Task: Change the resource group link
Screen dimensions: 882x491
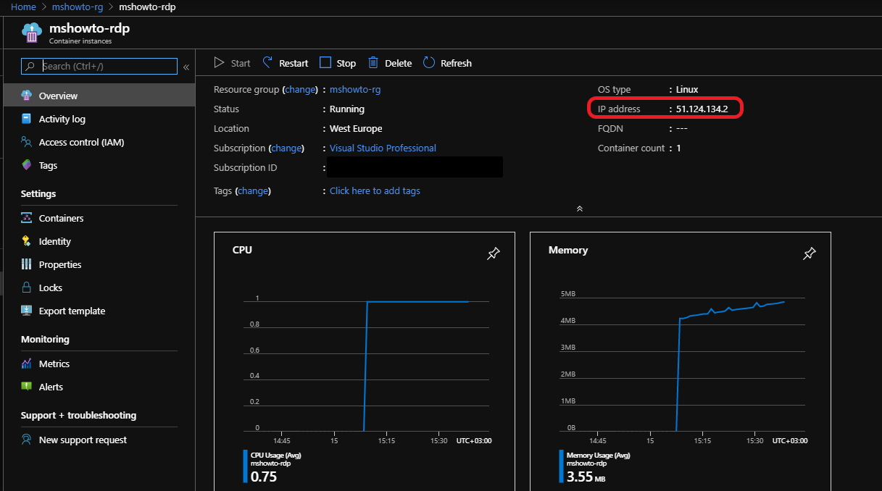Action: point(300,90)
